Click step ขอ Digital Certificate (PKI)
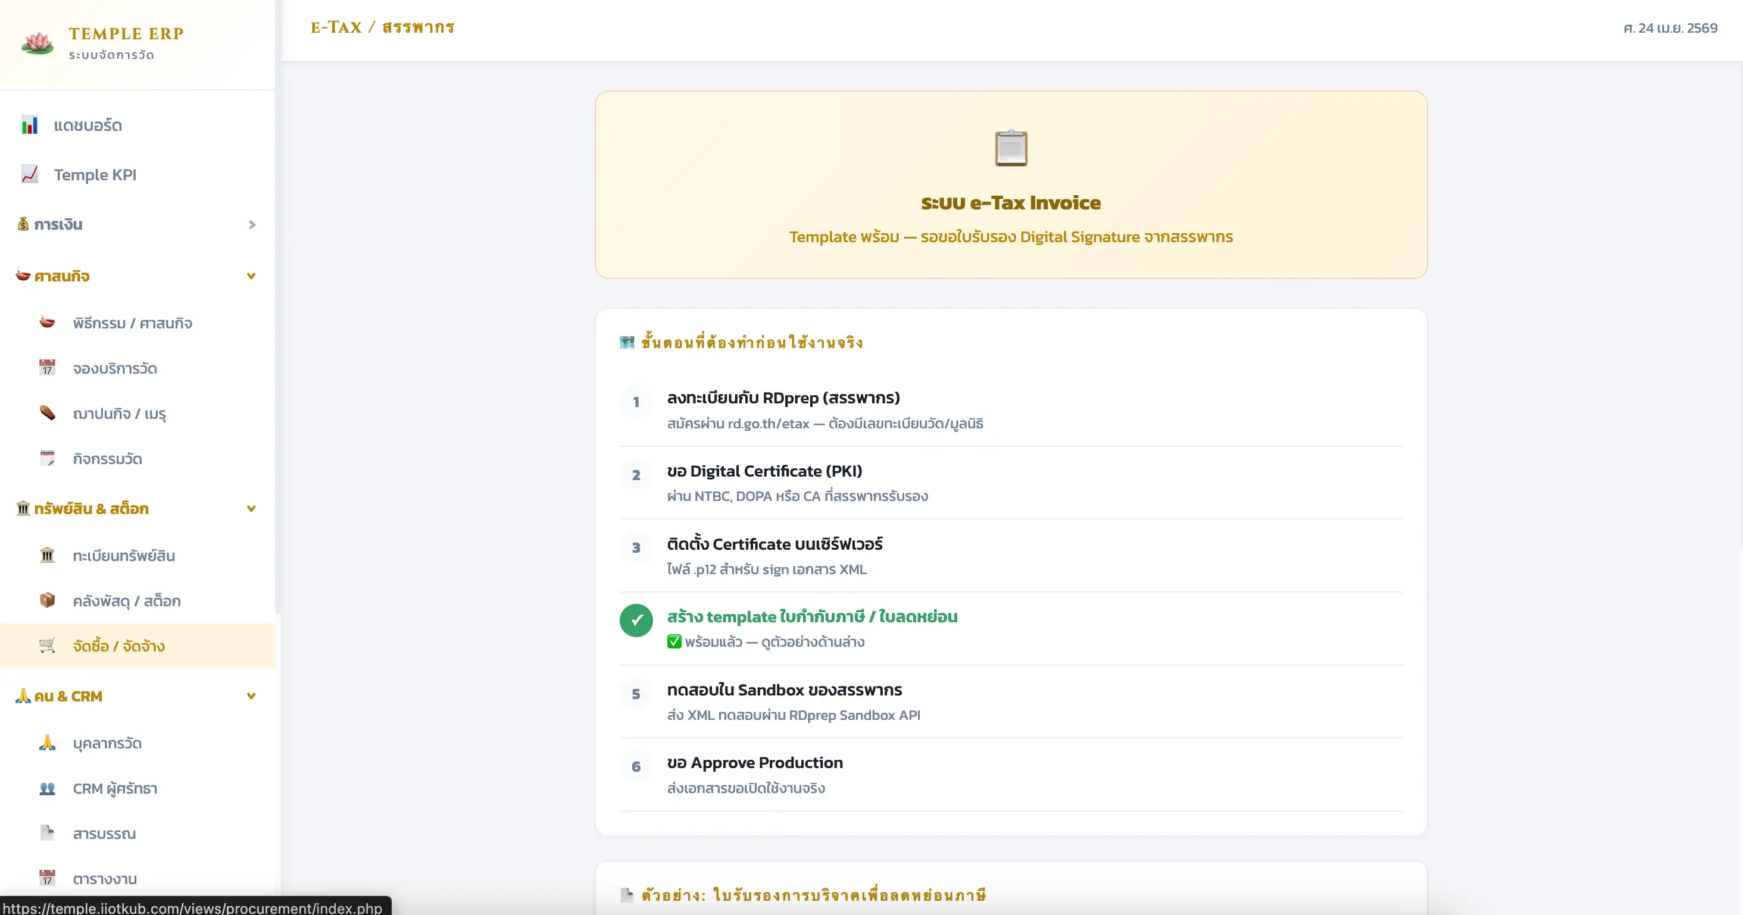The width and height of the screenshot is (1743, 915). pyautogui.click(x=764, y=471)
